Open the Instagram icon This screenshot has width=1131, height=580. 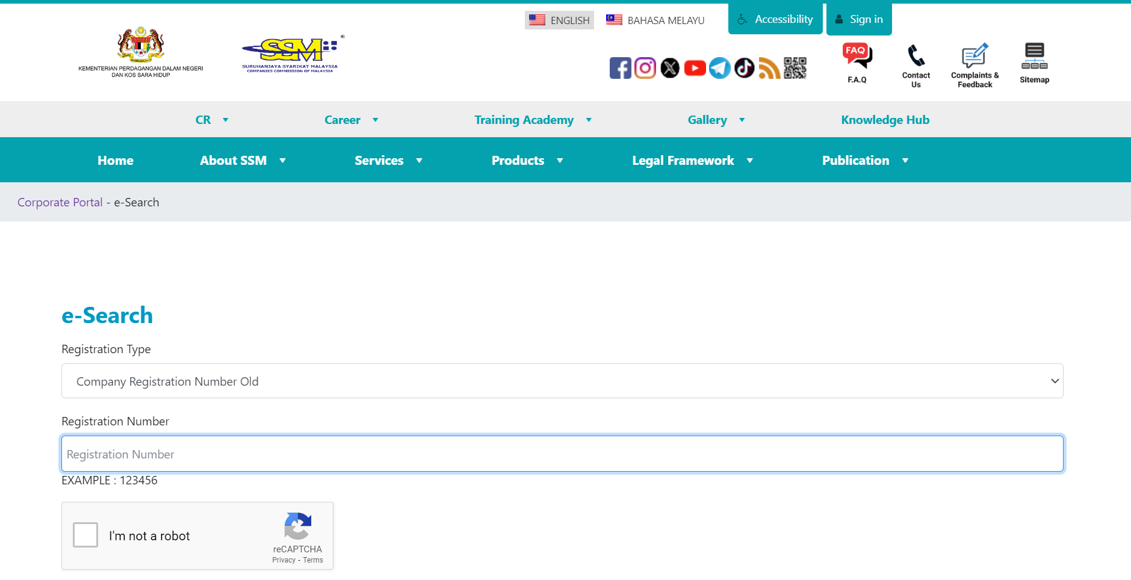pos(645,68)
